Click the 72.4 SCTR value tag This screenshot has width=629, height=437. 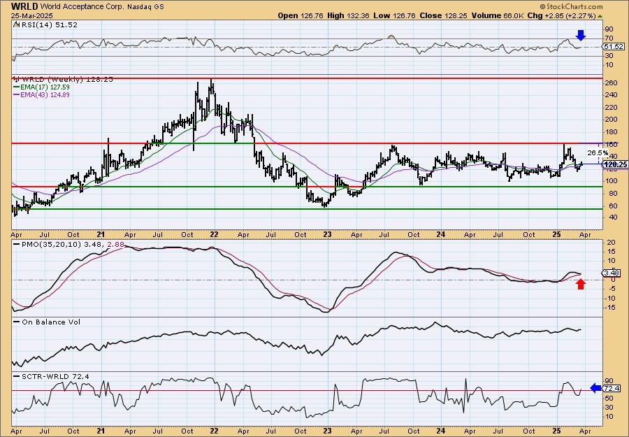[x=612, y=389]
